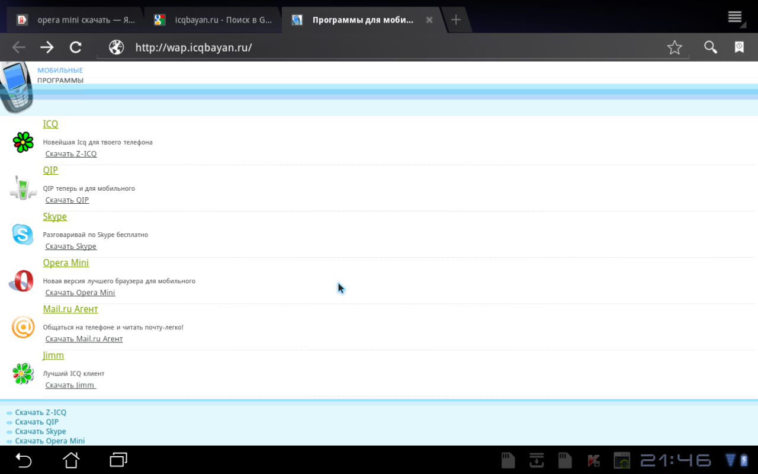Click the text Разговаривай по Skype бесплатно
Viewport: 758px width, 474px height.
click(x=95, y=235)
